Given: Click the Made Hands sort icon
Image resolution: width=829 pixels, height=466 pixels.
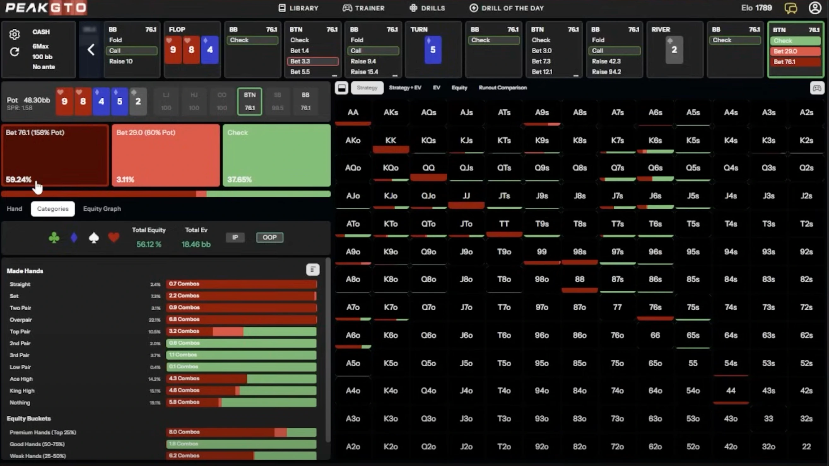Looking at the screenshot, I should 313,270.
